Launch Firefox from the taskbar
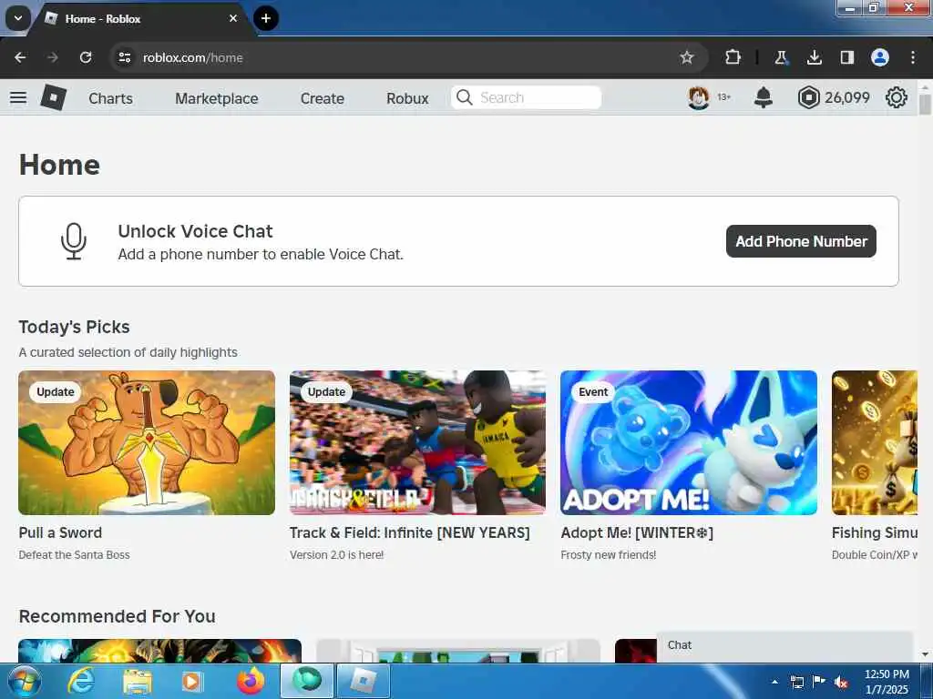The image size is (933, 699). 251,682
